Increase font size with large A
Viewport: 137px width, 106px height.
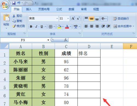[73, 18]
